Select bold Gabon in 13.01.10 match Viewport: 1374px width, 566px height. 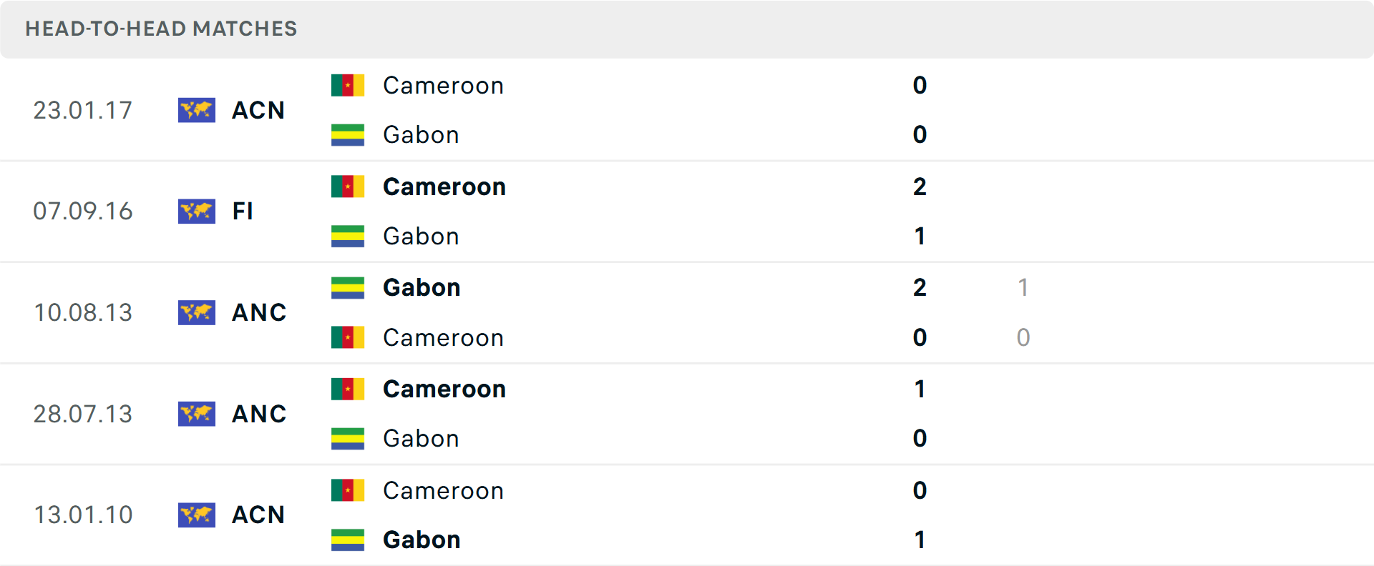click(422, 540)
